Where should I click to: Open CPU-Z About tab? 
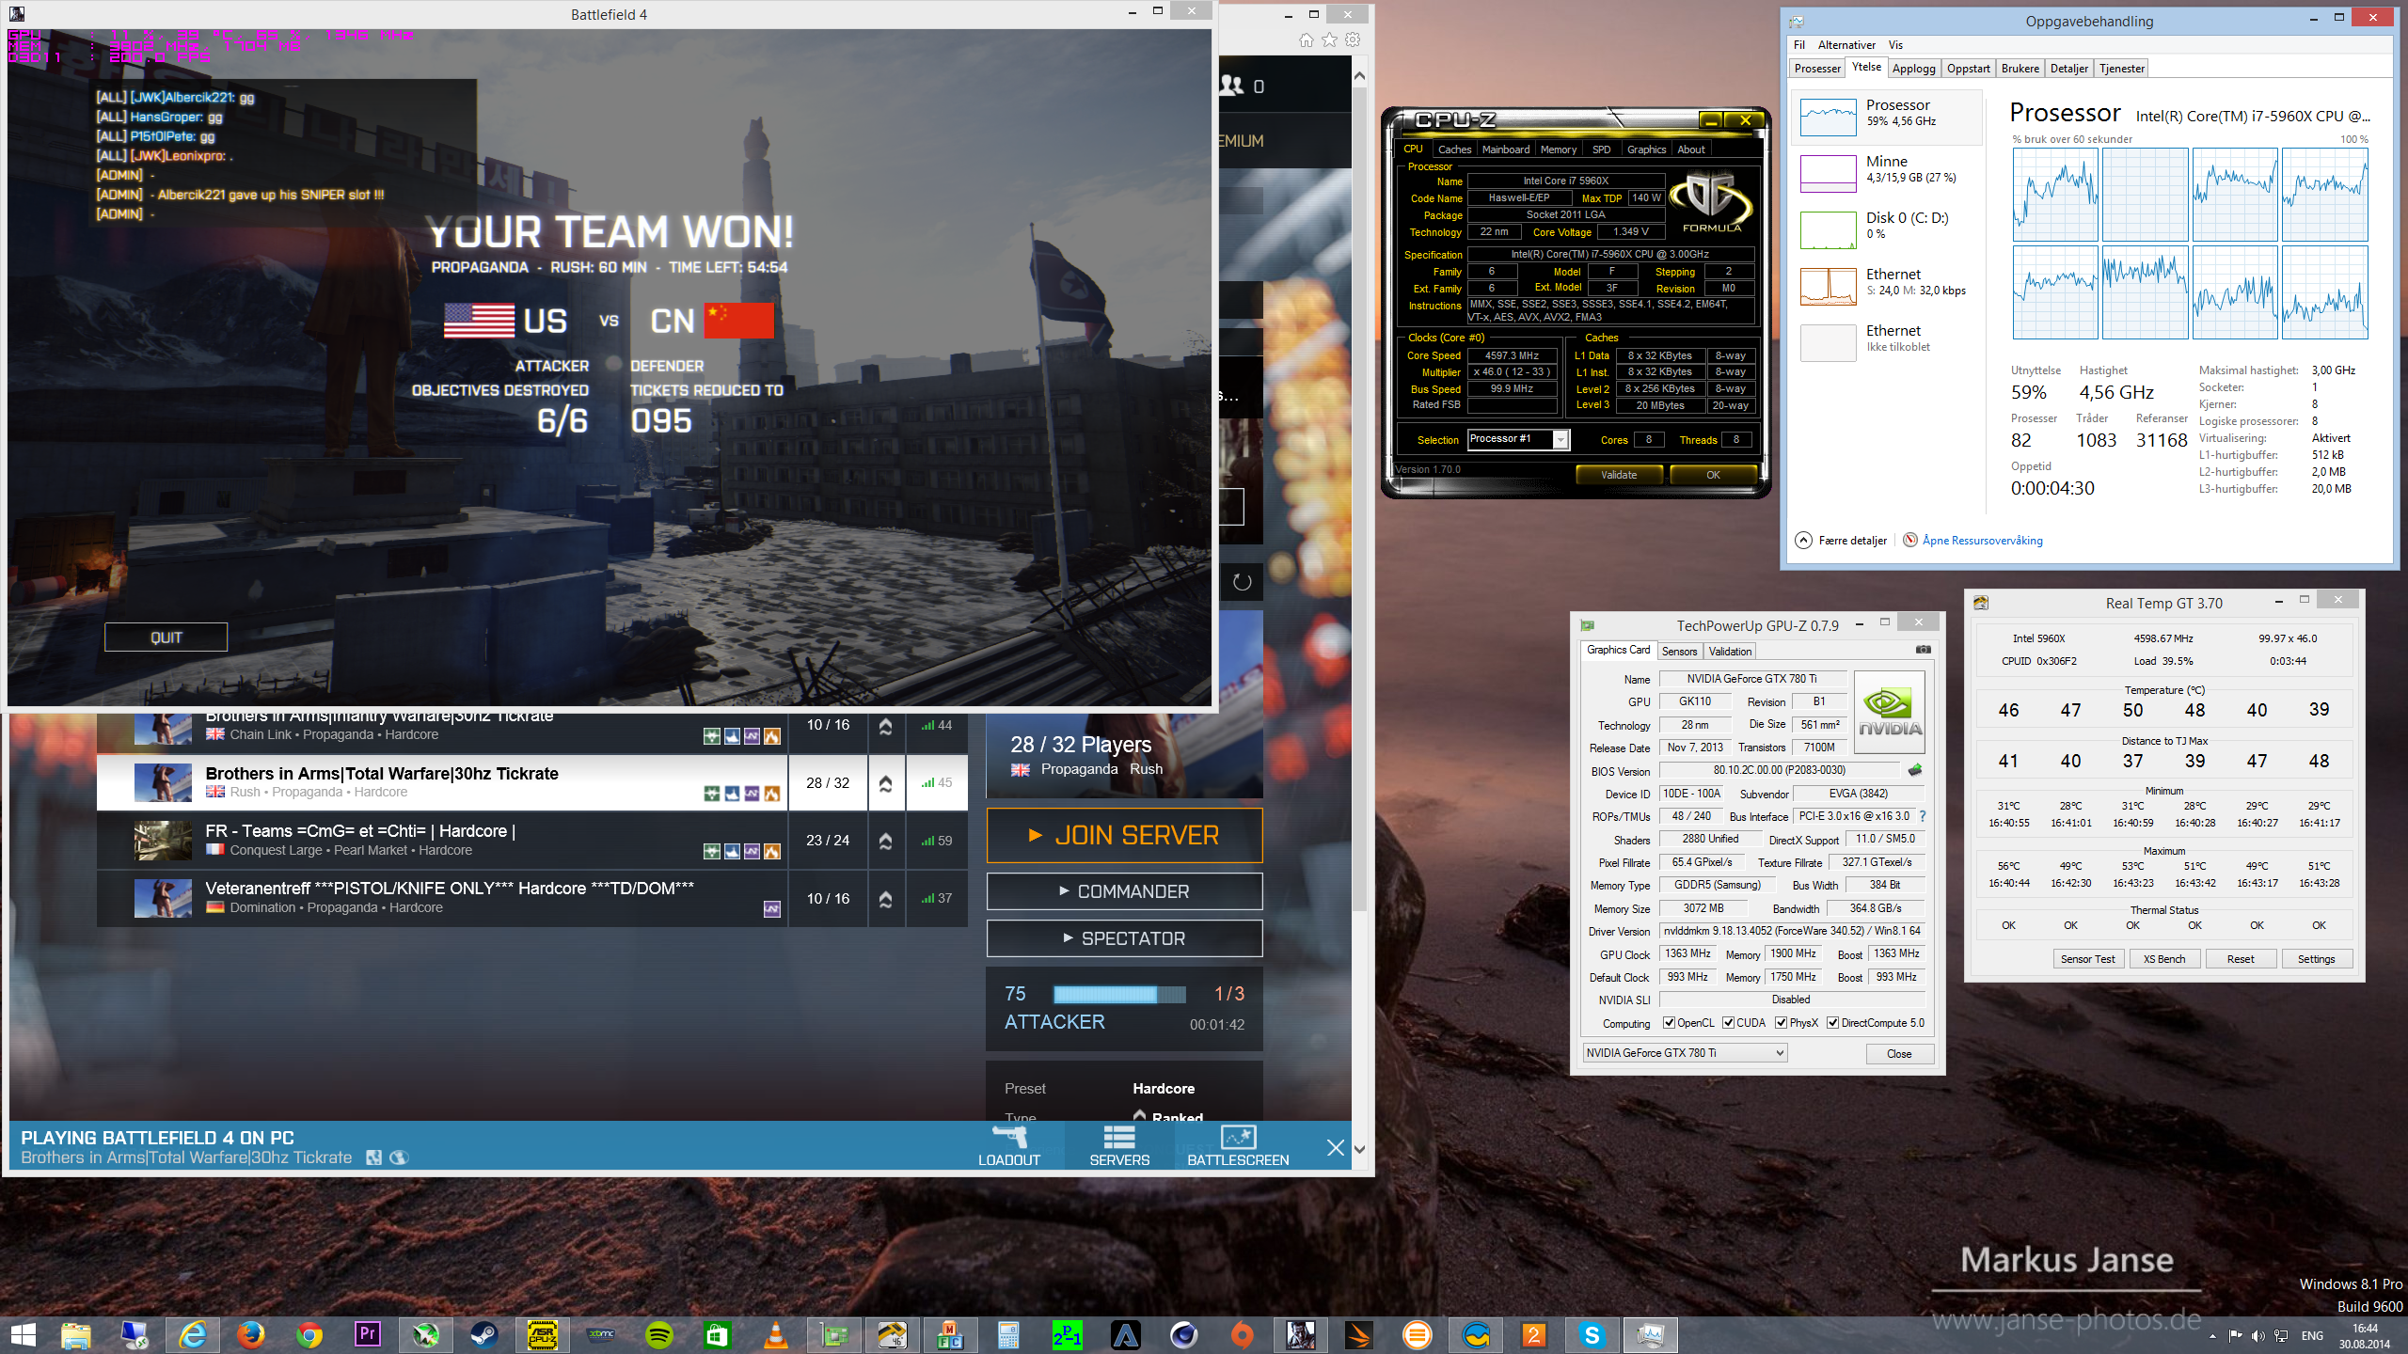(x=1690, y=150)
